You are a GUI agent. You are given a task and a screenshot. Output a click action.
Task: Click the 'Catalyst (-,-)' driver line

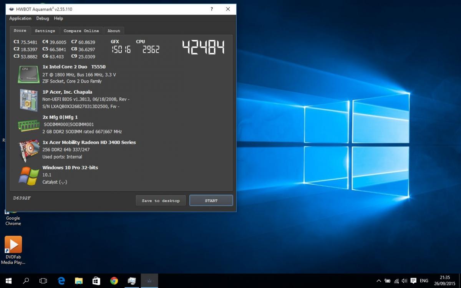coord(55,182)
